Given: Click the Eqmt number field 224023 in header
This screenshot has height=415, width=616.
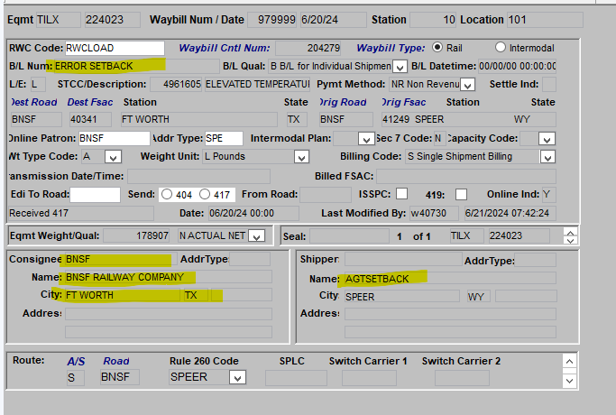Looking at the screenshot, I should tap(113, 20).
